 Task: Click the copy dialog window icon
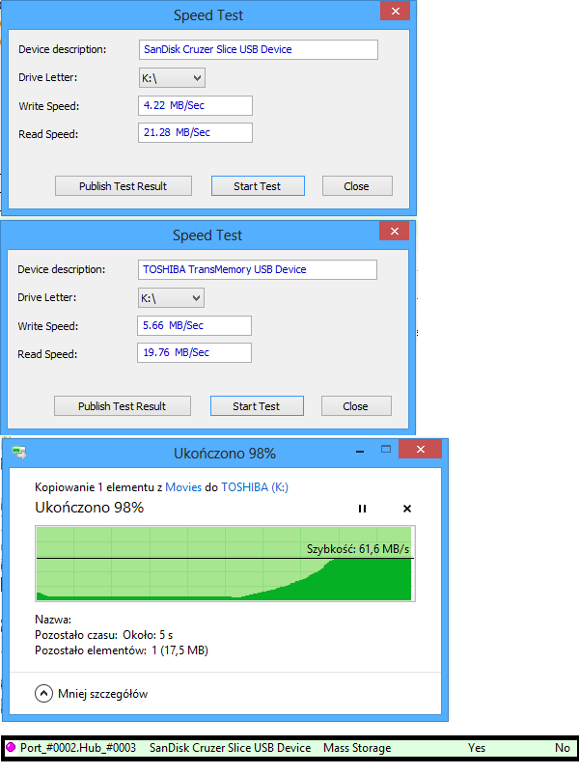tap(19, 453)
